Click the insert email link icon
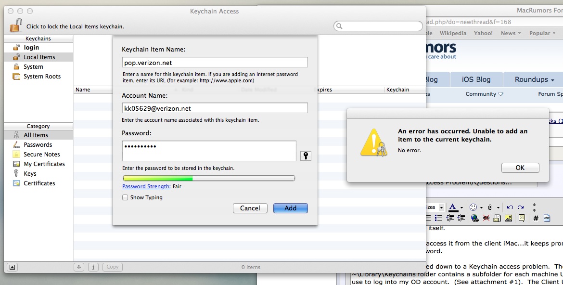The width and height of the screenshot is (563, 285). point(497,218)
